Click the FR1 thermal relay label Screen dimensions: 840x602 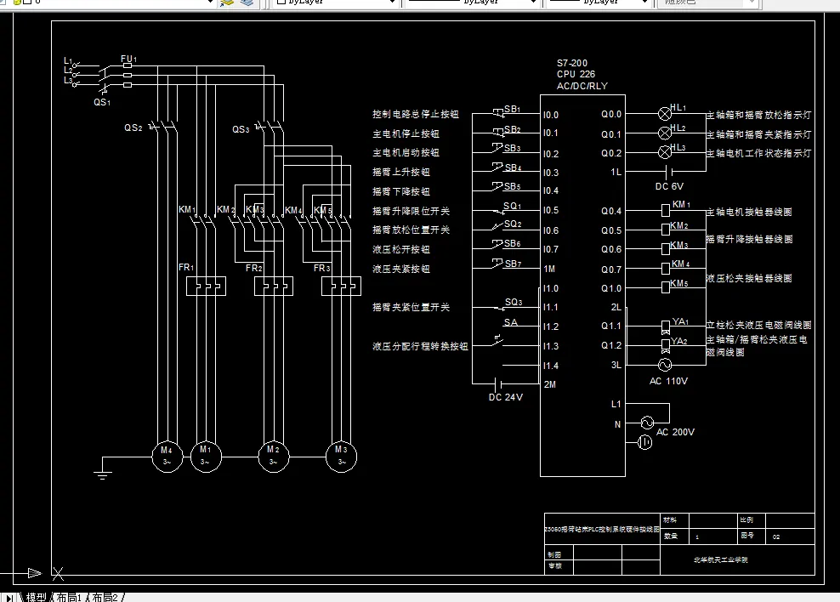pos(186,267)
